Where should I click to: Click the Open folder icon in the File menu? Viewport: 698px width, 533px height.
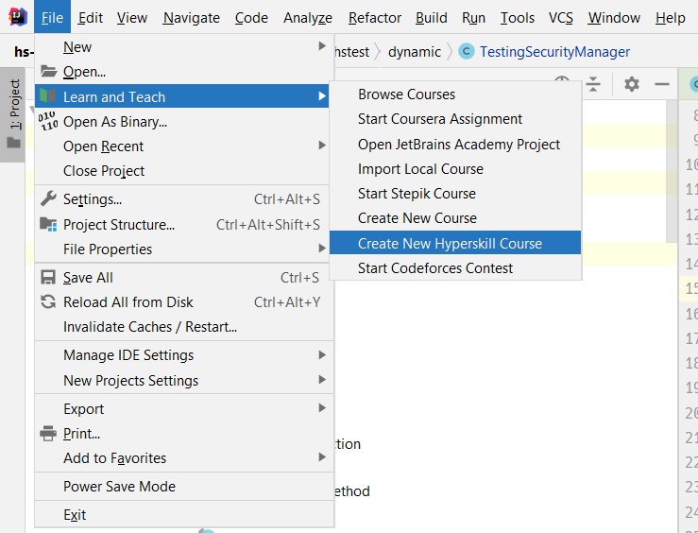[48, 71]
